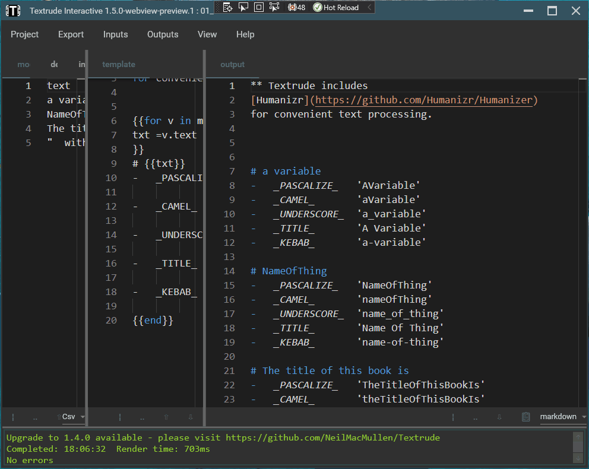Click the Textrude app logo in title bar
589x469 pixels.
[x=12, y=10]
